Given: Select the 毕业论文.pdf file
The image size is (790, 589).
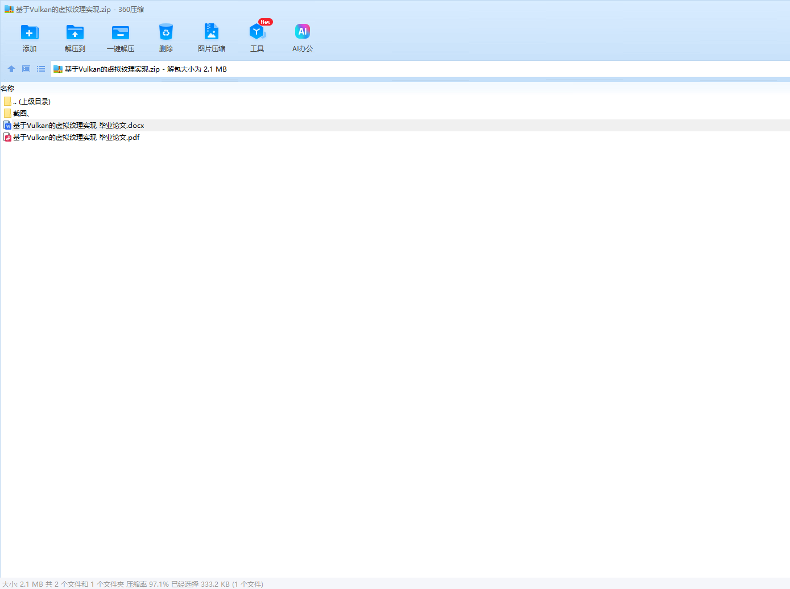Looking at the screenshot, I should click(x=395, y=137).
